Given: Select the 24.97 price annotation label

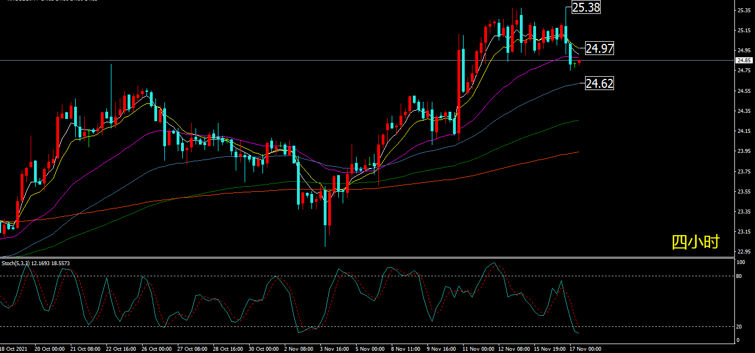Looking at the screenshot, I should point(600,48).
